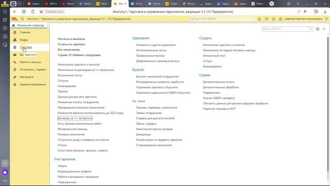Open Договоры (в т.ч. авторские) link
This screenshot has width=330, height=186.
coord(75,118)
